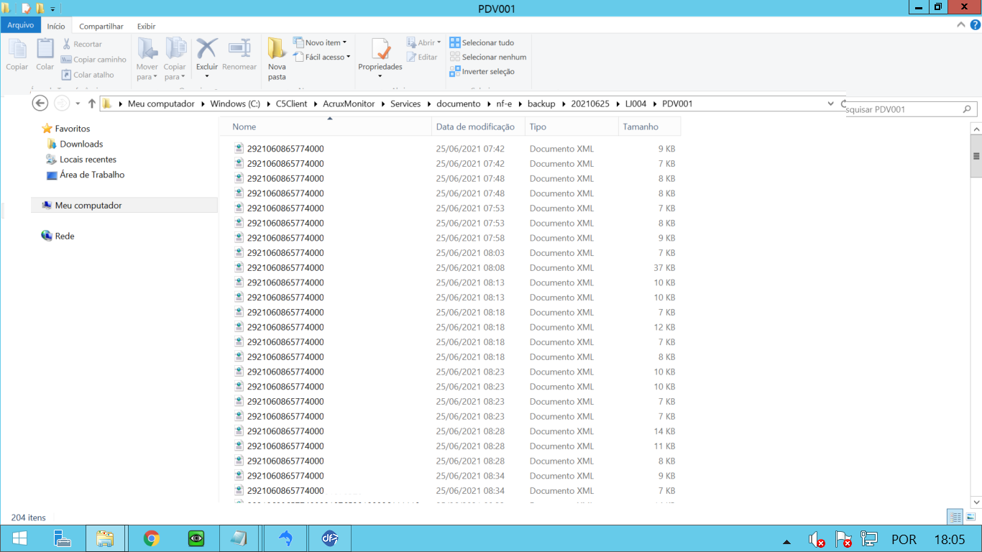Click the green eye taskbar icon

(x=196, y=538)
